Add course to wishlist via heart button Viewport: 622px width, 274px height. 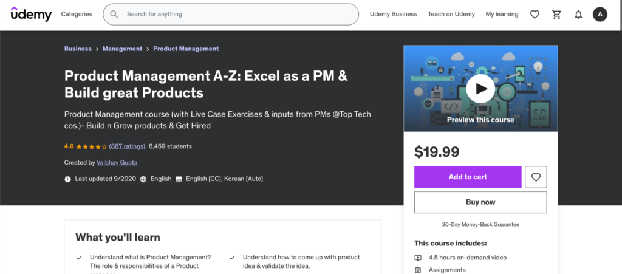[x=536, y=177]
